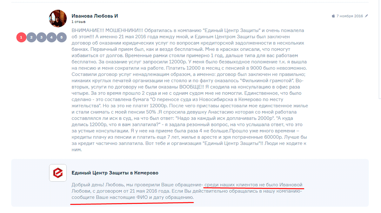Select rating circle 5
The image size is (381, 213).
[62, 37]
